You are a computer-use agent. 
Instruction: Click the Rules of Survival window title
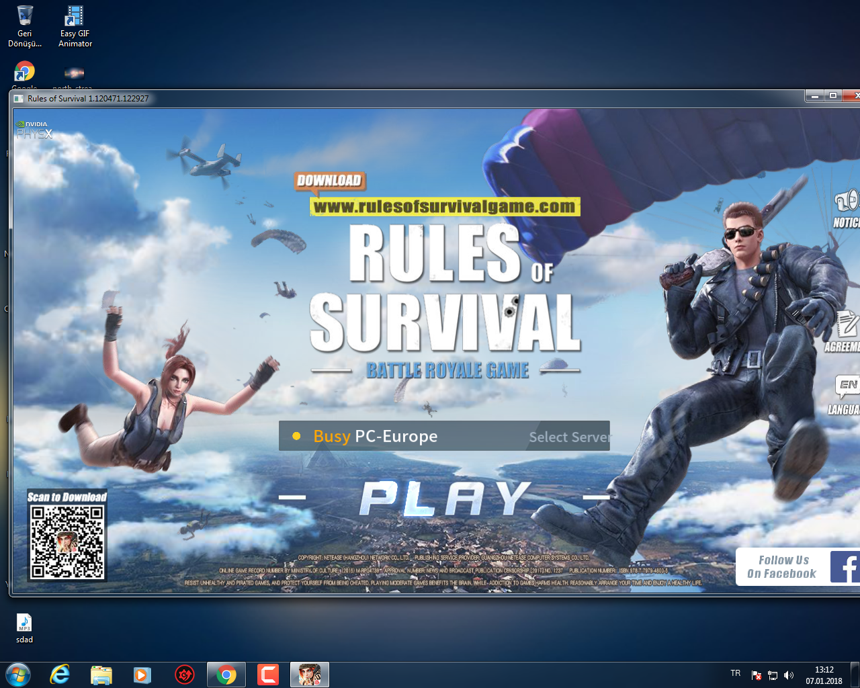[x=88, y=98]
